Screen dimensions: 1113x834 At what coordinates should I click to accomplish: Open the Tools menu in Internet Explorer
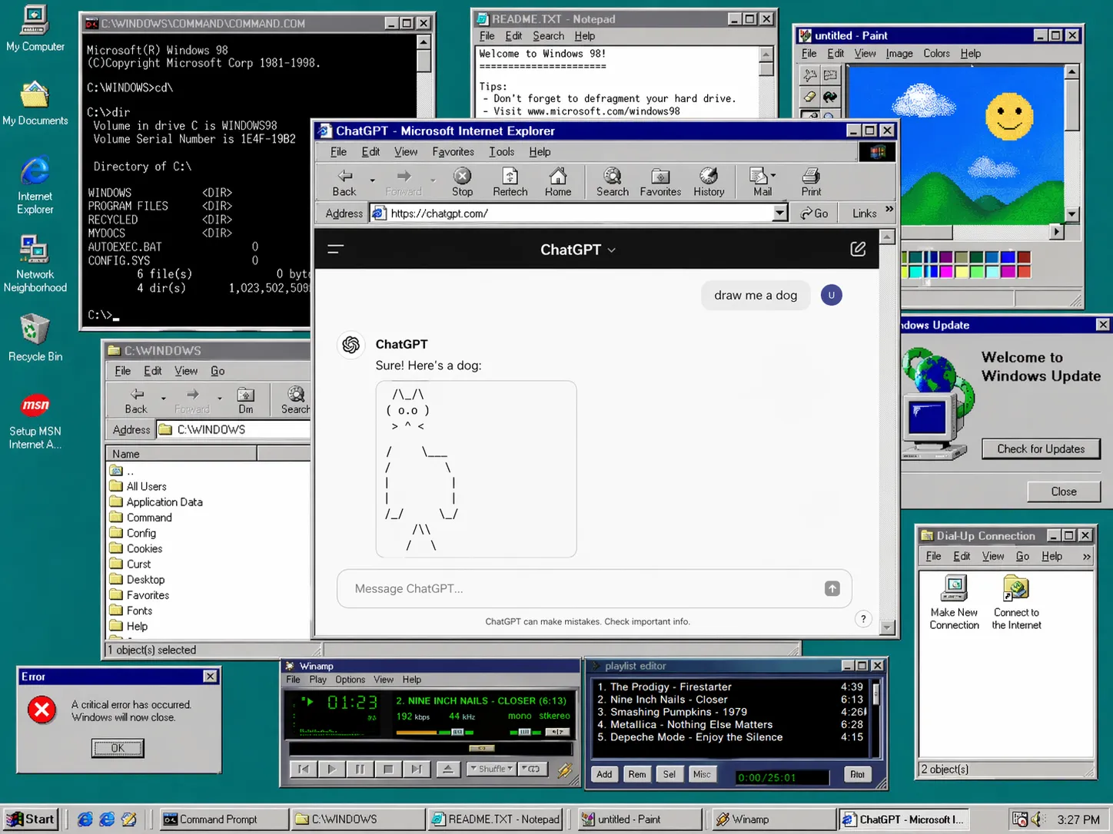click(x=502, y=152)
